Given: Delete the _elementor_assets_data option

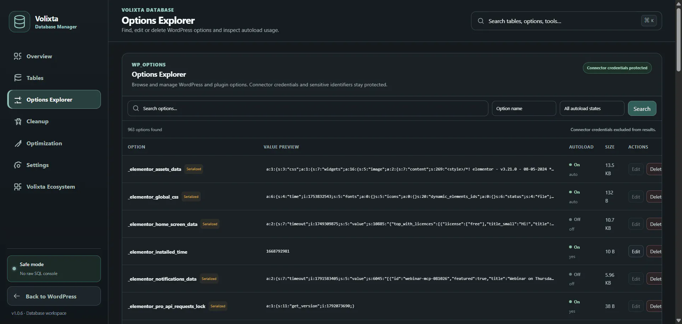Looking at the screenshot, I should point(654,169).
